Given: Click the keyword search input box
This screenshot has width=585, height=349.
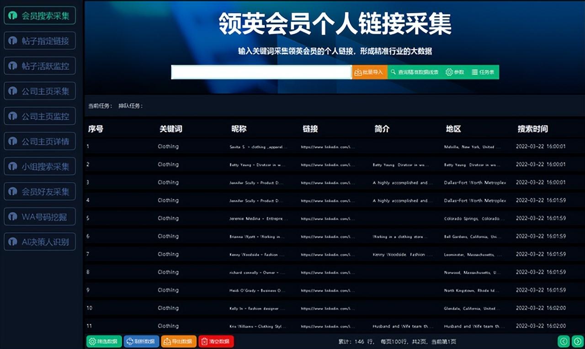Looking at the screenshot, I should [261, 72].
